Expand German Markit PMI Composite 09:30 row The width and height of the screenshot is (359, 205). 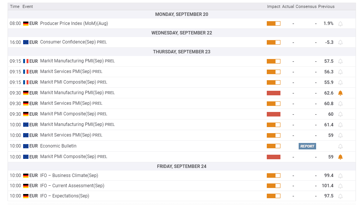coord(68,114)
